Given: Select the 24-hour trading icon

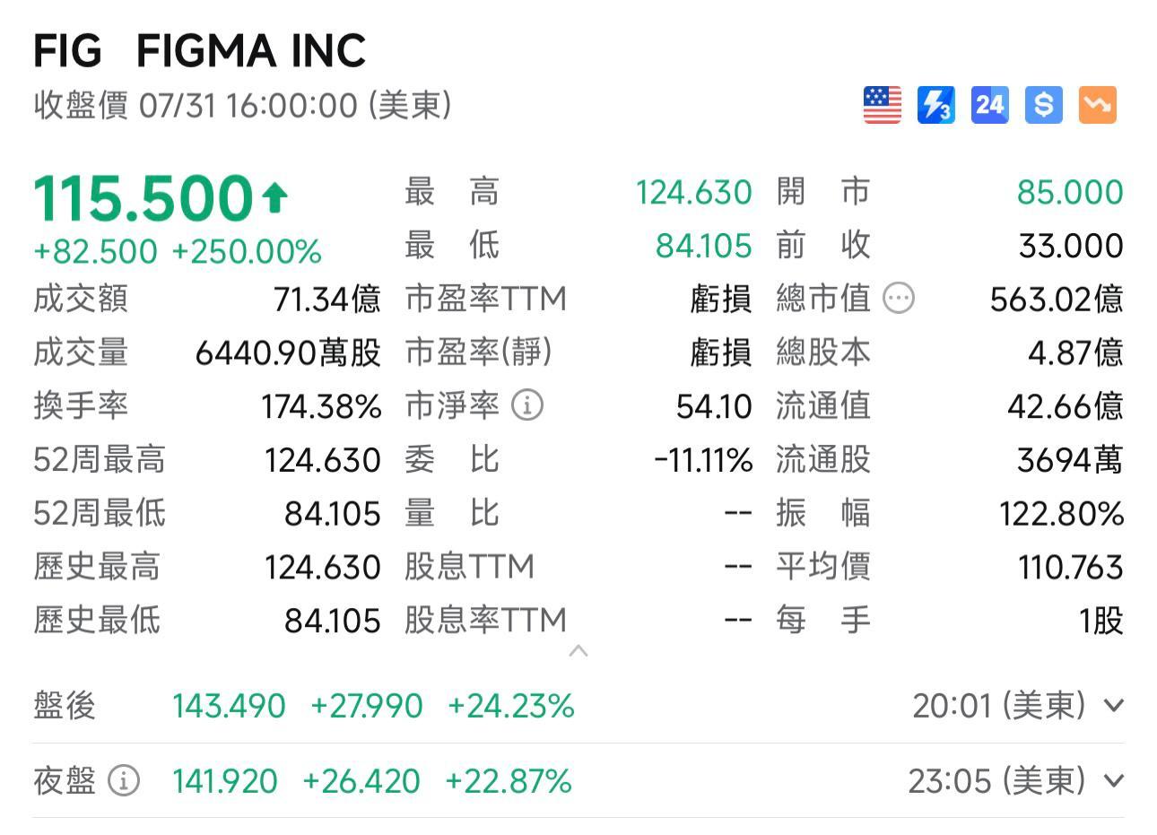Looking at the screenshot, I should pos(989,105).
